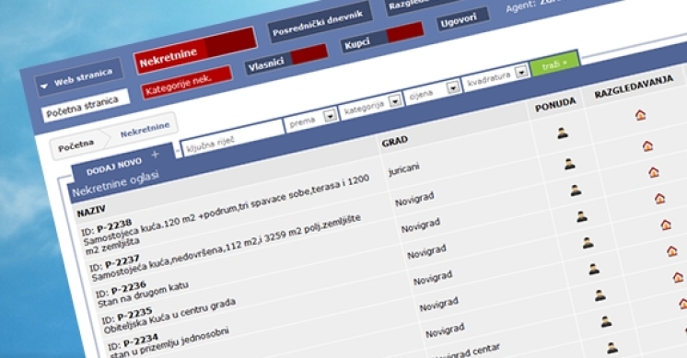Click the Nekretnine breadcrumb
The height and width of the screenshot is (358, 687).
point(145,130)
